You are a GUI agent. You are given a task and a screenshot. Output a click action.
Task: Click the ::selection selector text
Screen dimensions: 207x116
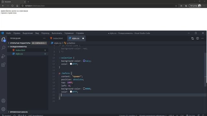coord(65,58)
